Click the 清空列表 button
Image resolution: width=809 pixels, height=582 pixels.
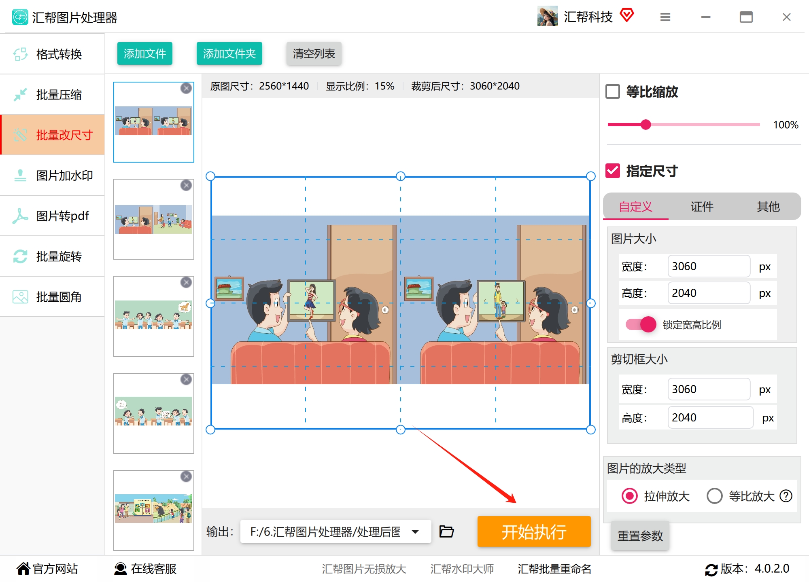[314, 53]
